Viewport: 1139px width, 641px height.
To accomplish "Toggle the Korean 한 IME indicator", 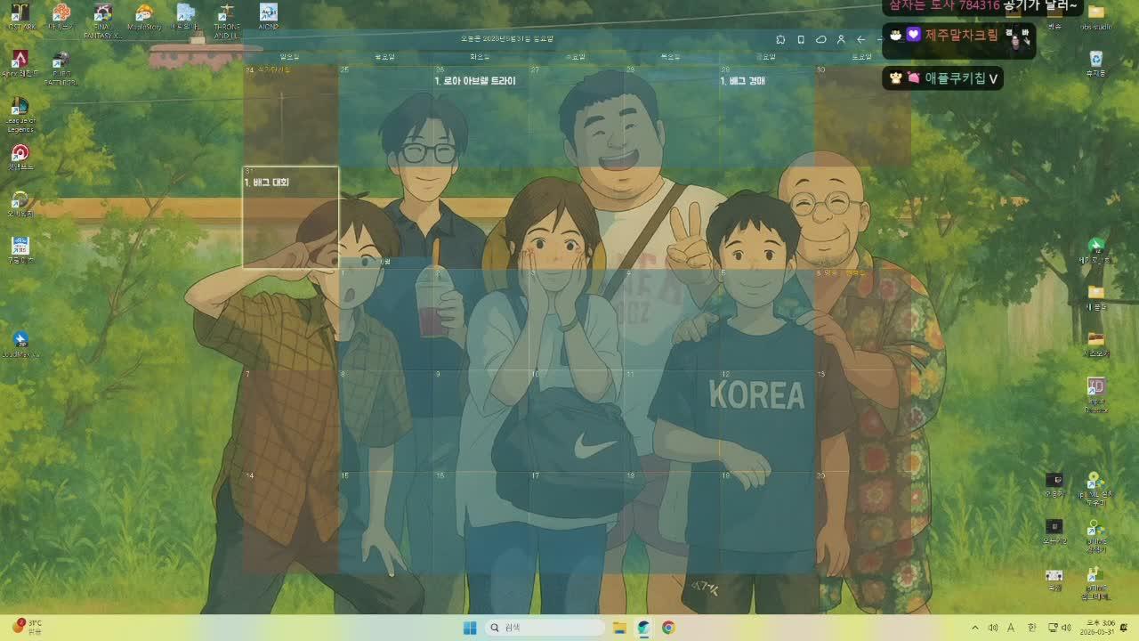I will coord(1032,628).
